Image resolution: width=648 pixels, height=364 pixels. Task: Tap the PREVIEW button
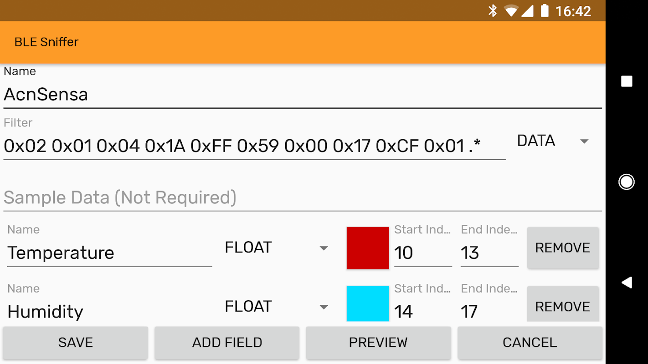(x=378, y=342)
